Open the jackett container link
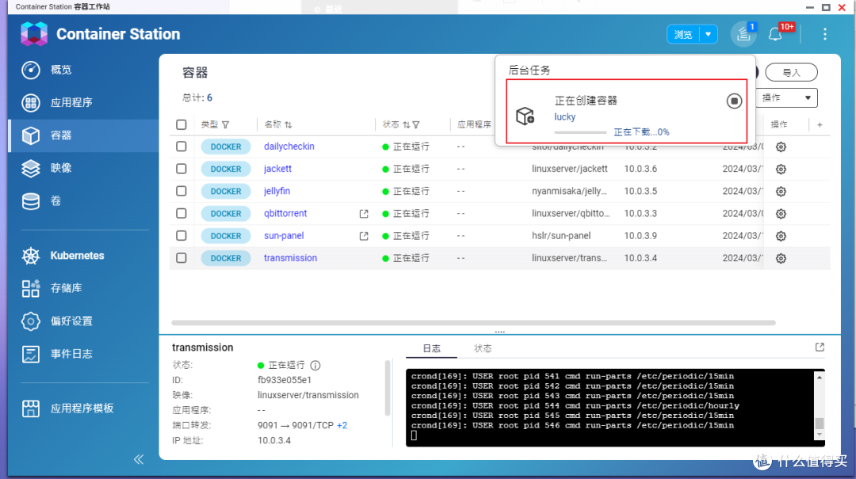This screenshot has height=479, width=856. click(277, 169)
